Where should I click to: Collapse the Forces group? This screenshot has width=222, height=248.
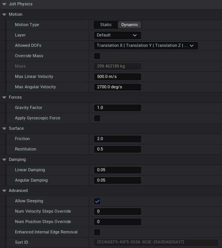coord(4,98)
